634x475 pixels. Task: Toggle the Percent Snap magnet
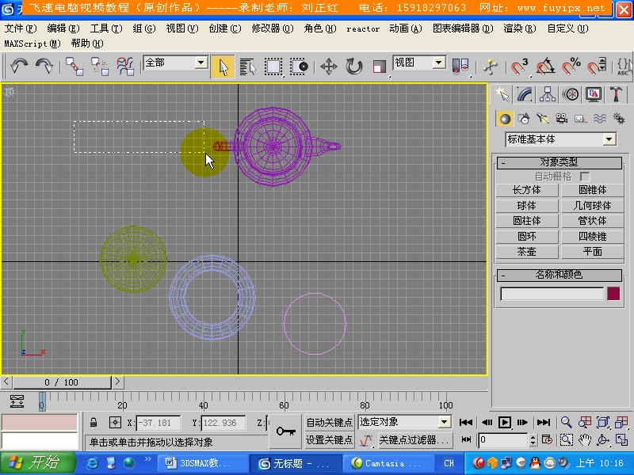coord(571,66)
